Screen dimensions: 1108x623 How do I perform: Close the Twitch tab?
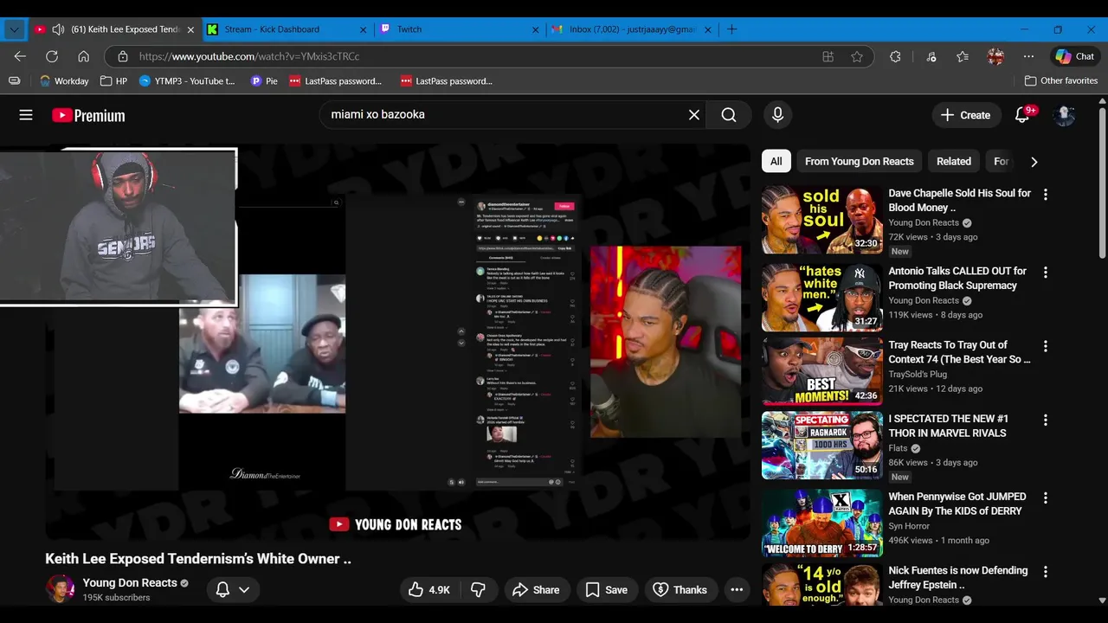536,29
